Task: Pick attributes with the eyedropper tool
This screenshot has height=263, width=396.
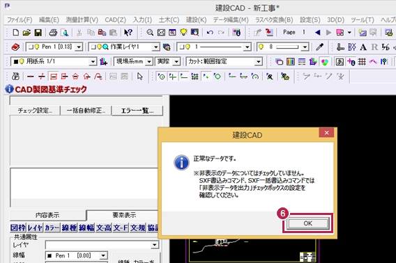Action: (320, 47)
